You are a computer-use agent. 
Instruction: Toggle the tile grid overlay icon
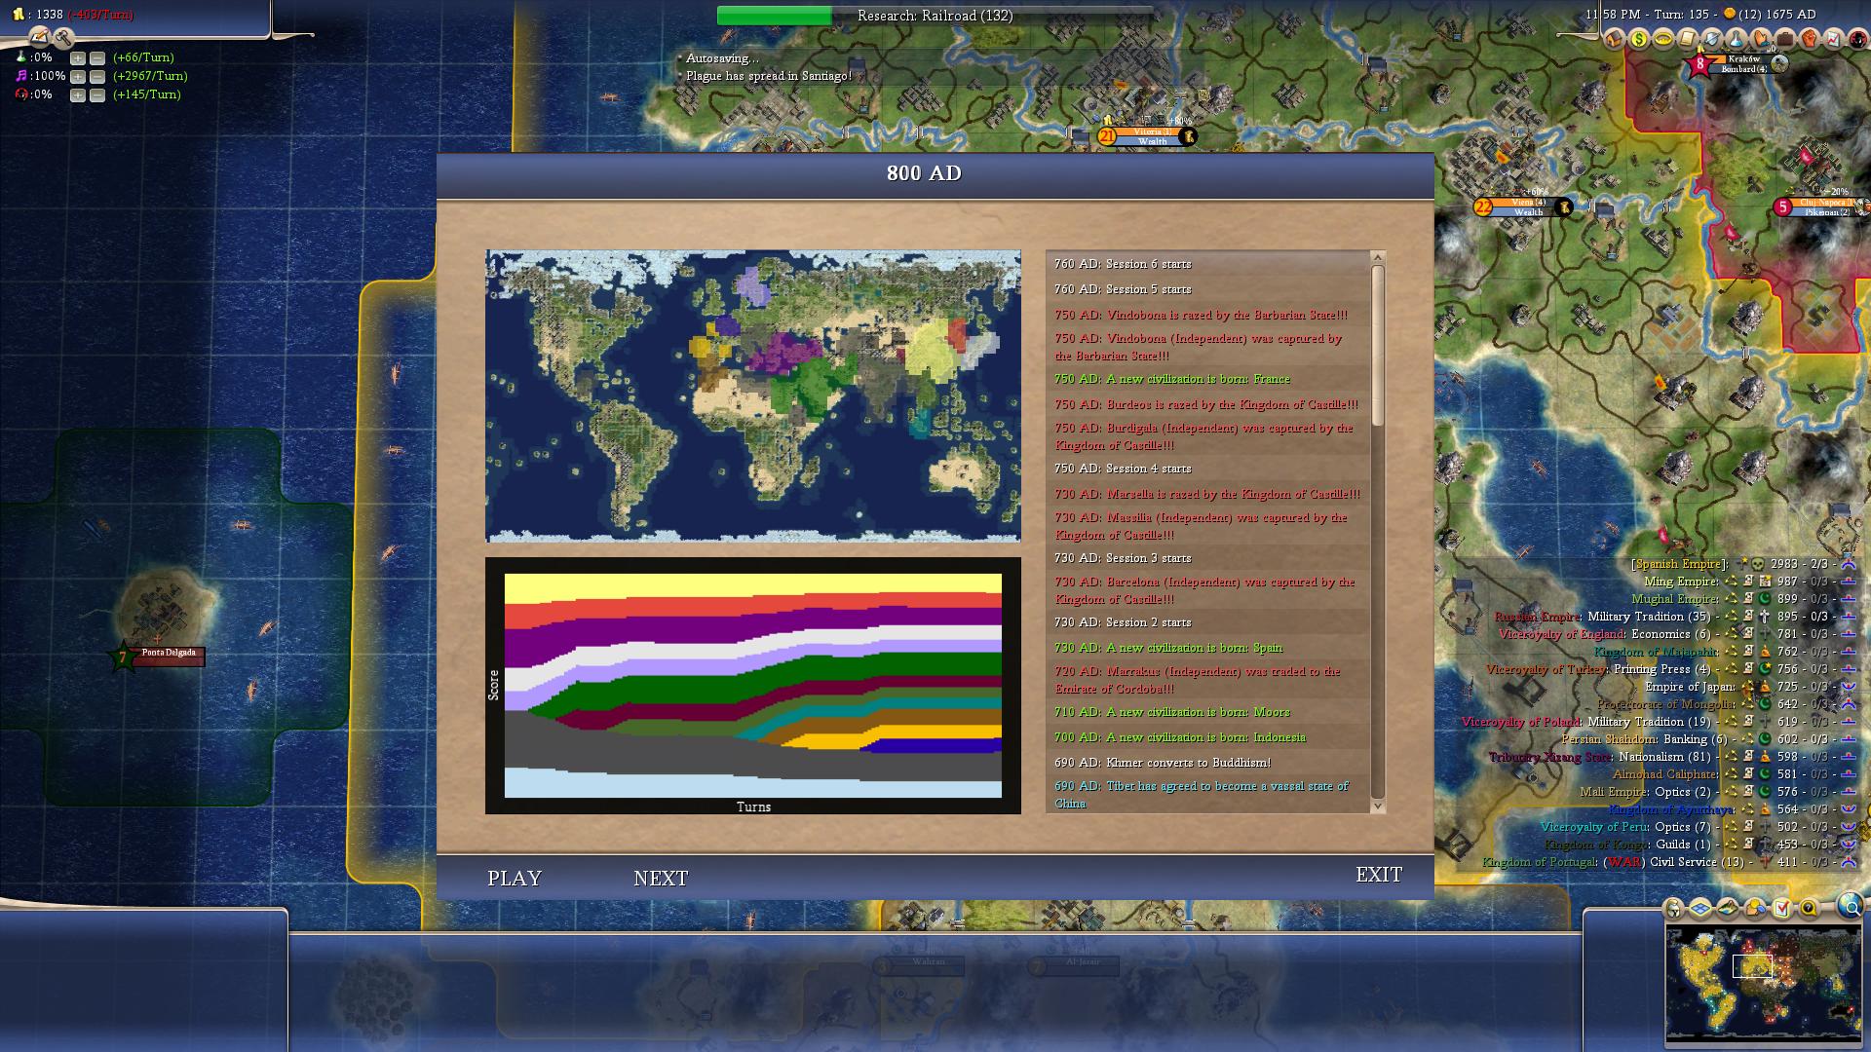click(1700, 909)
